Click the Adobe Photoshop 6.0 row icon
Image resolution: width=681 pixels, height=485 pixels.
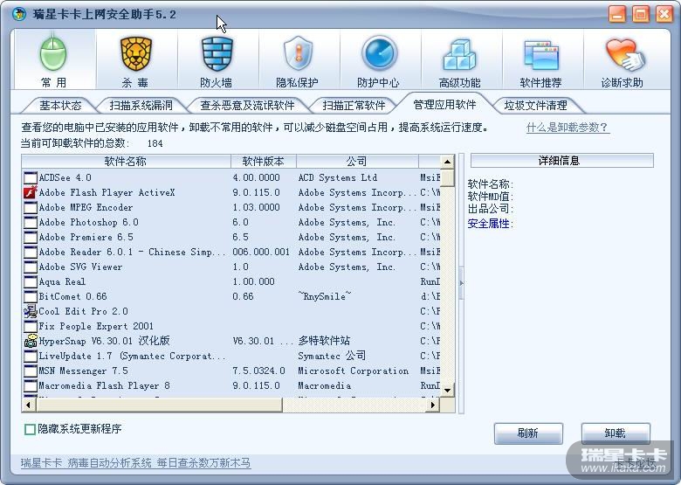point(31,222)
